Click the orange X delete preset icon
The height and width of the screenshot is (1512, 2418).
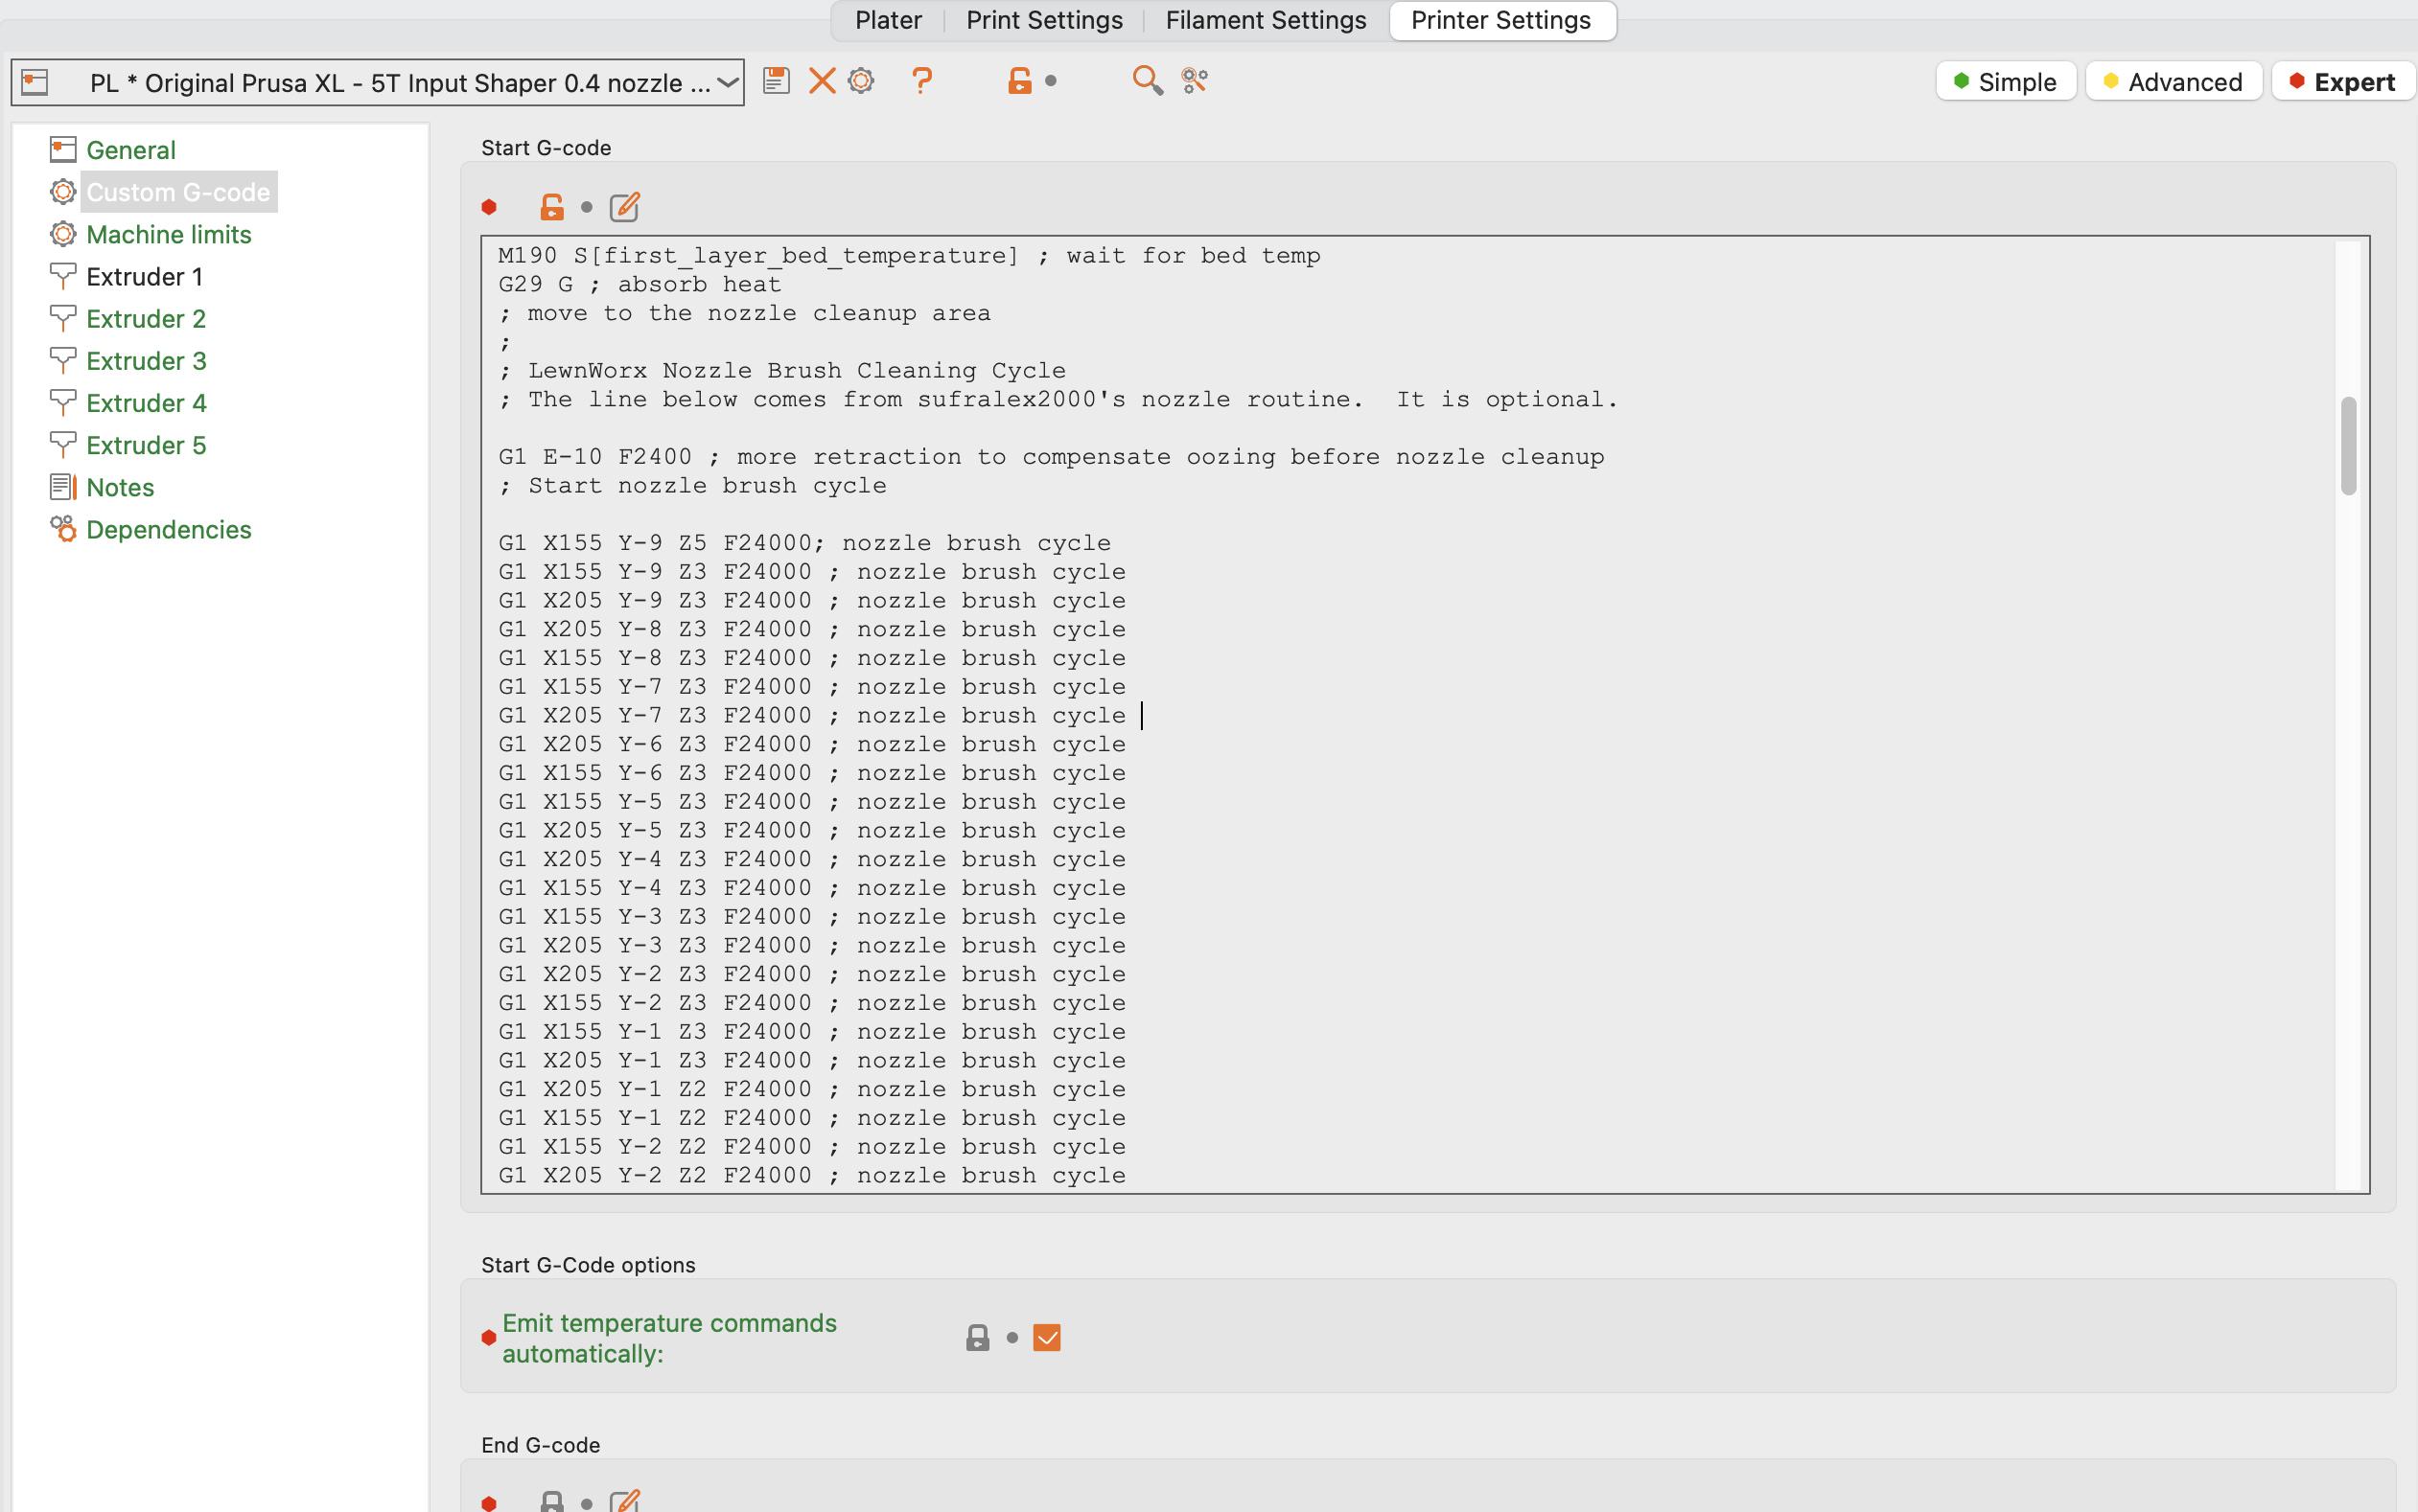click(x=822, y=81)
